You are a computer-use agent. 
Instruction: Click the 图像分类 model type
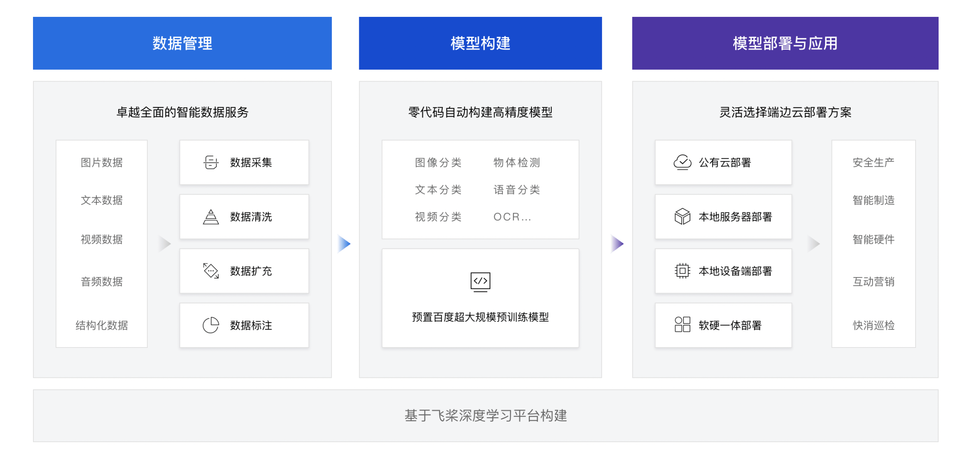(438, 162)
